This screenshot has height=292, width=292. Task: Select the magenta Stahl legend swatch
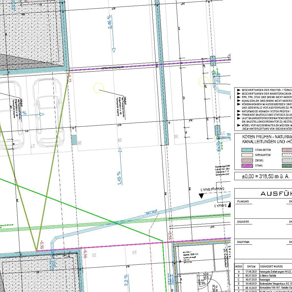point(247,166)
